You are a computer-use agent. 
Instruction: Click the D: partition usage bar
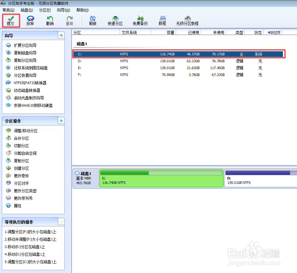[x=261, y=173]
